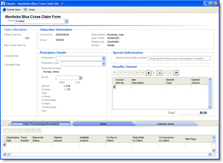
Task: Go to first record in Claim Processing navigator
Action: 6,131
